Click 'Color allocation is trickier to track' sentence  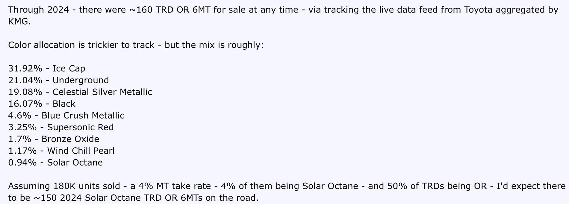pyautogui.click(x=81, y=45)
